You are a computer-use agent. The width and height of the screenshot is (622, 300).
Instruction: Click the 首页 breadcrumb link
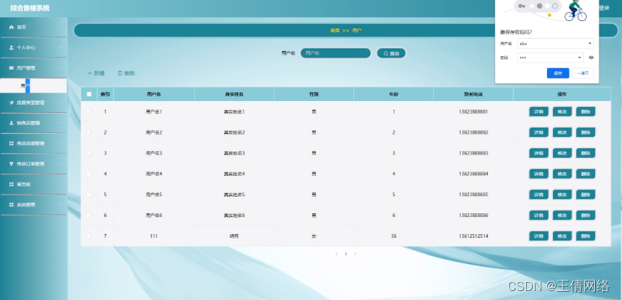point(335,31)
